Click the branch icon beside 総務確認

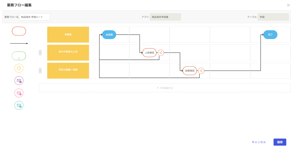click(x=201, y=71)
